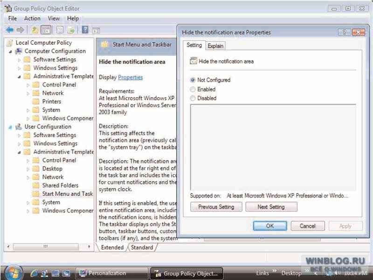Expand the Desktop folder node
The image size is (373, 280).
click(x=28, y=169)
